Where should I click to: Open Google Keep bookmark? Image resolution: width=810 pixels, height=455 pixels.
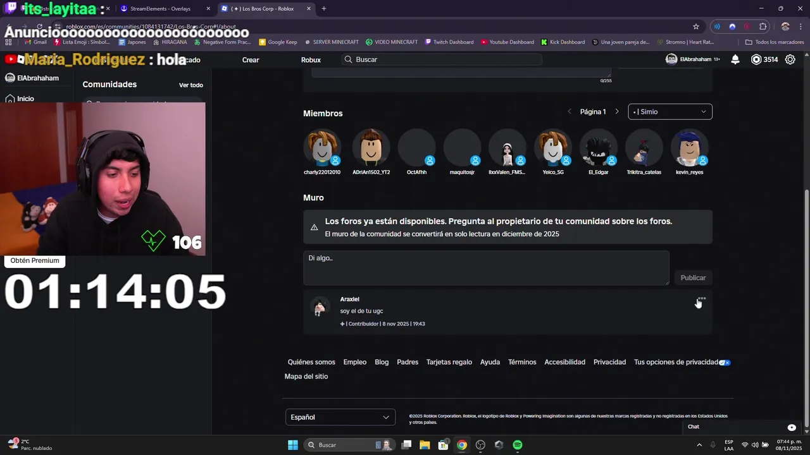coord(278,42)
